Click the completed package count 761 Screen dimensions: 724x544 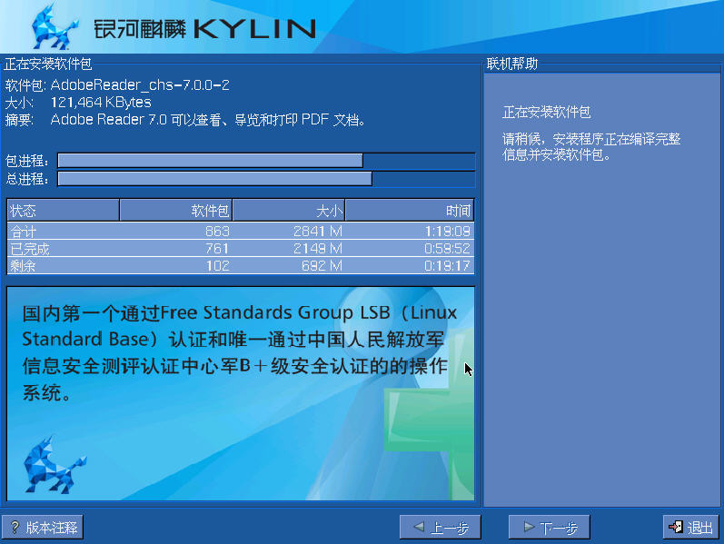tap(217, 249)
